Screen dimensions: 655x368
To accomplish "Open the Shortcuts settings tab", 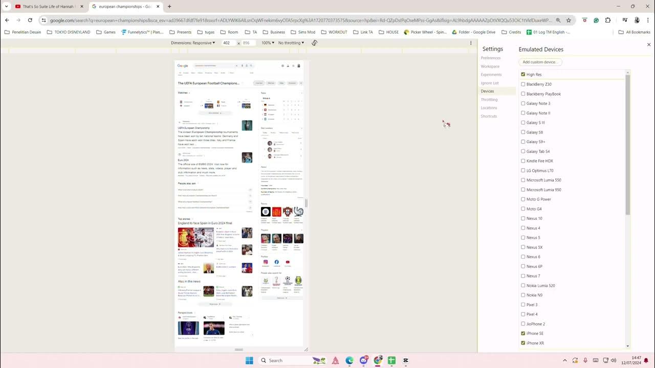I will coord(489,116).
